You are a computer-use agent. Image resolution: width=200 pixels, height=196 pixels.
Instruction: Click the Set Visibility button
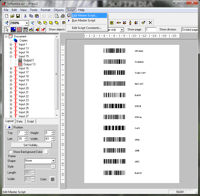tap(31, 145)
